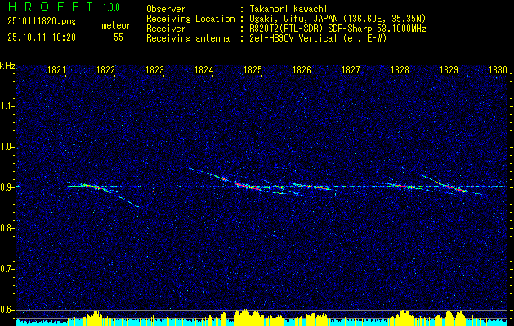This screenshot has width=514, height=326.
Task: Click the Receiving Location label
Action: [x=190, y=19]
